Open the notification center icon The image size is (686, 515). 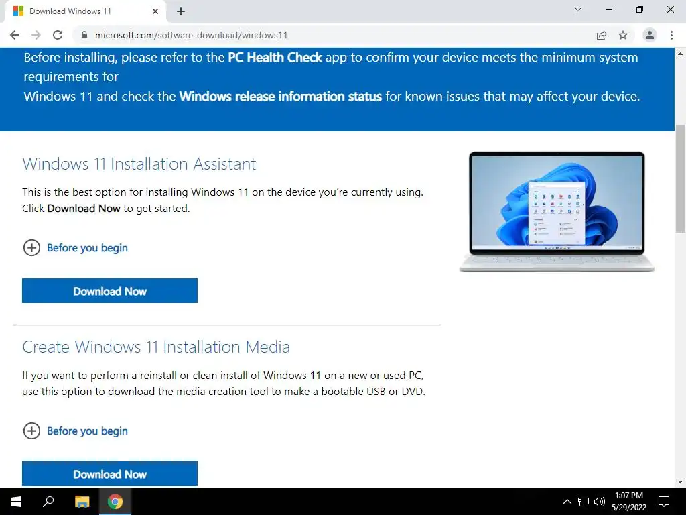point(664,502)
